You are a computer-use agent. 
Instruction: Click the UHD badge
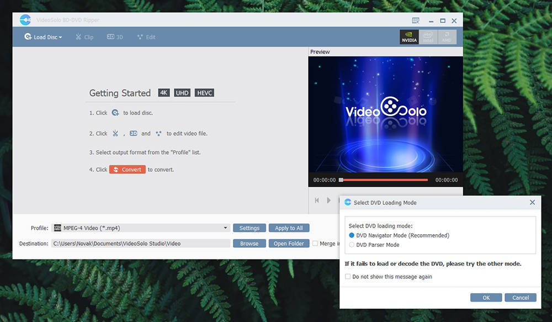tap(182, 93)
